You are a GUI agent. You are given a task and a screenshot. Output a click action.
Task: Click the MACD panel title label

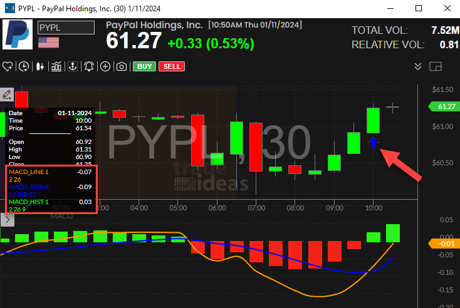pos(61,216)
